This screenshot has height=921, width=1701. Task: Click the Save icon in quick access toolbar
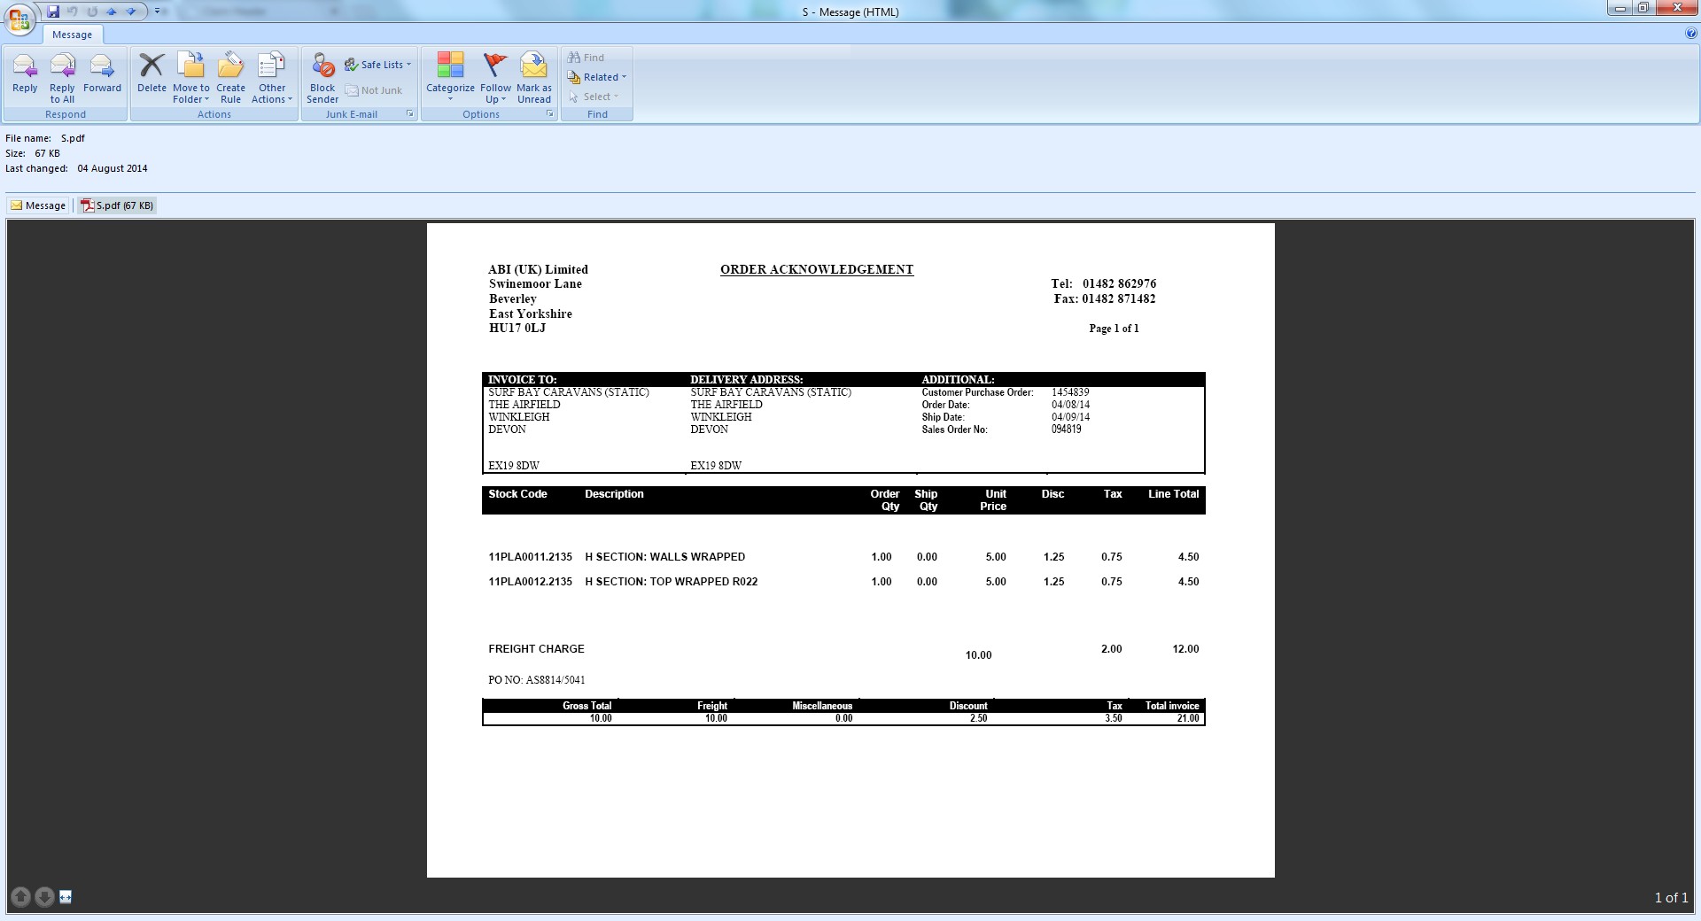(x=53, y=12)
